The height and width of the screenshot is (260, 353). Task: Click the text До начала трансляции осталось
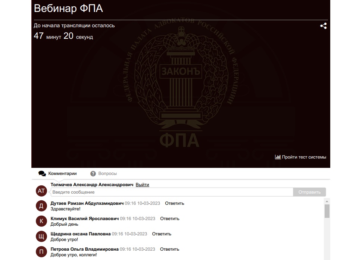[74, 25]
